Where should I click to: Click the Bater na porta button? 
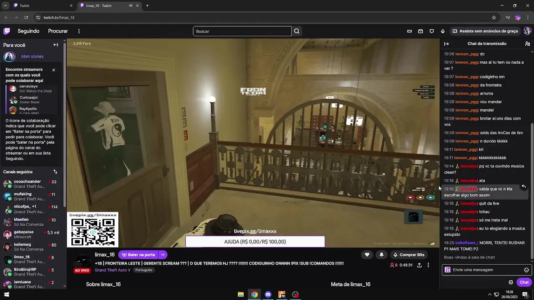click(x=138, y=255)
